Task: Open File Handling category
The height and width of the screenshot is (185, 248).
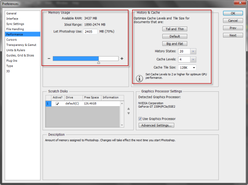Action: (15, 29)
